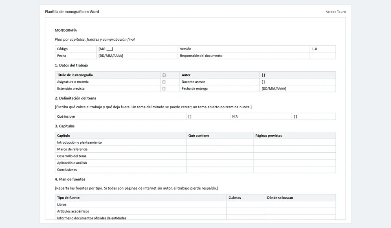Viewport: 391px width, 228px height.
Task: Click the 'Versión' cell
Action: [244, 49]
